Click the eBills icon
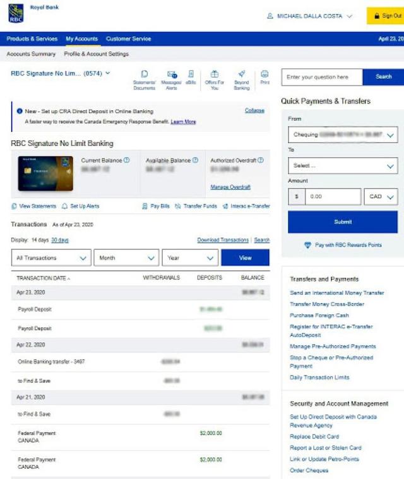 (x=191, y=74)
